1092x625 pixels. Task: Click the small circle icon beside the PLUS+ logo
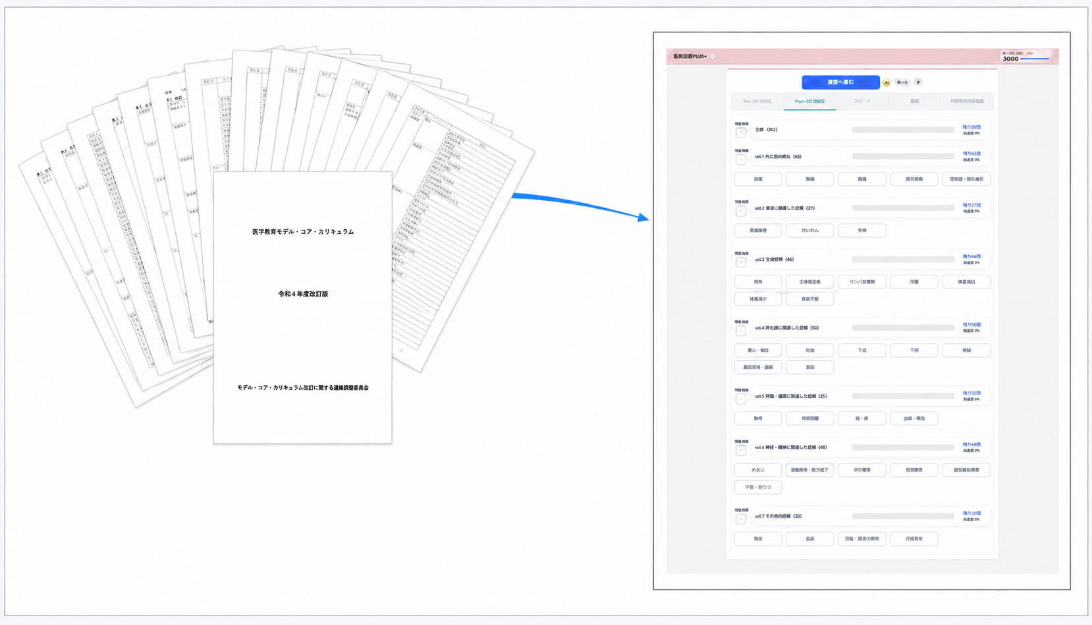pyautogui.click(x=713, y=57)
